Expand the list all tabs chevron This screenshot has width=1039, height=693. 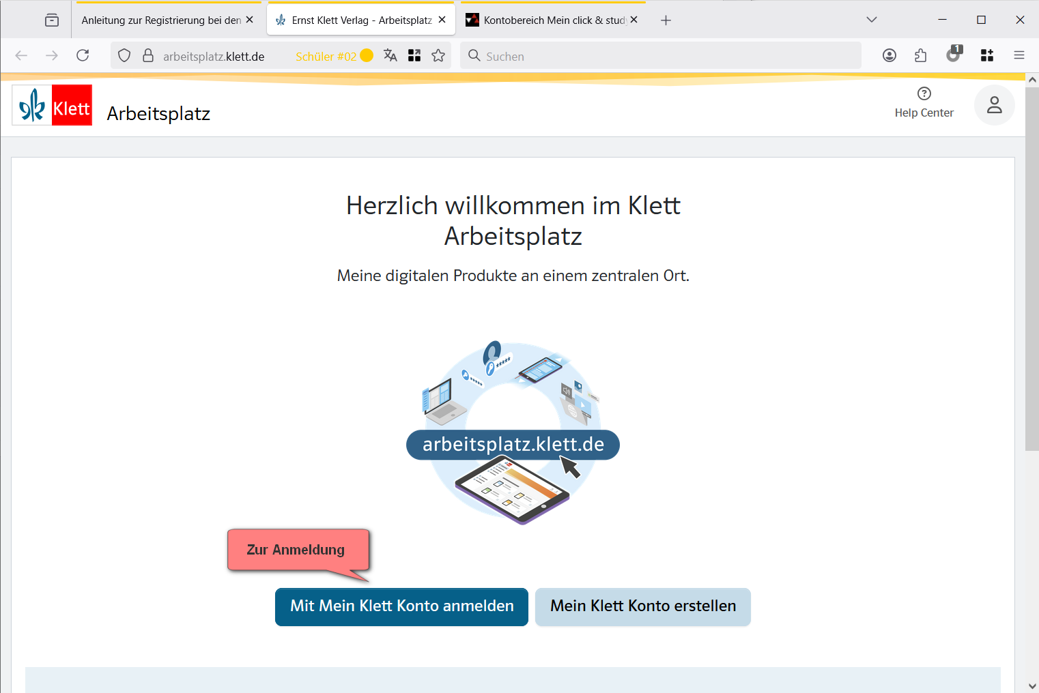[x=871, y=20]
